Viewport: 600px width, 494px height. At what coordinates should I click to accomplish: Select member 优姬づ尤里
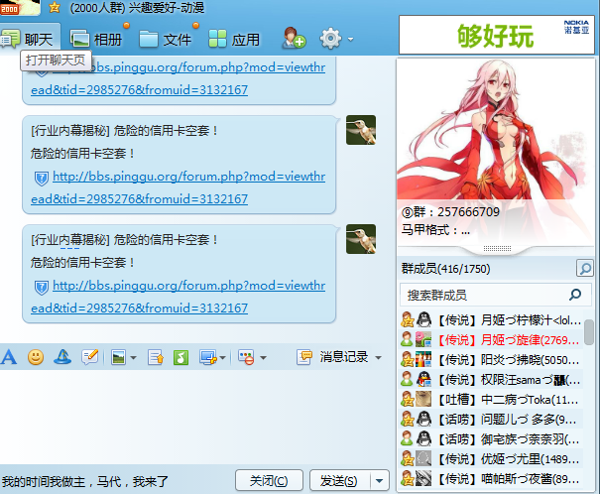[x=492, y=459]
